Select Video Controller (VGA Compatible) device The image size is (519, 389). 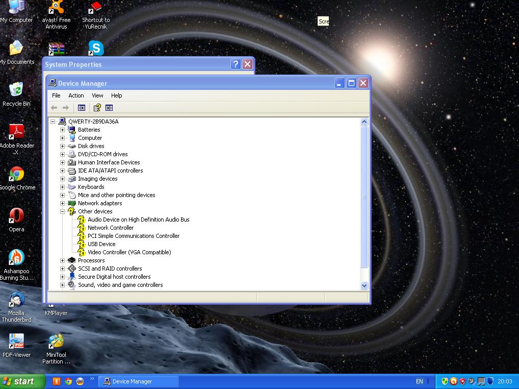click(129, 252)
